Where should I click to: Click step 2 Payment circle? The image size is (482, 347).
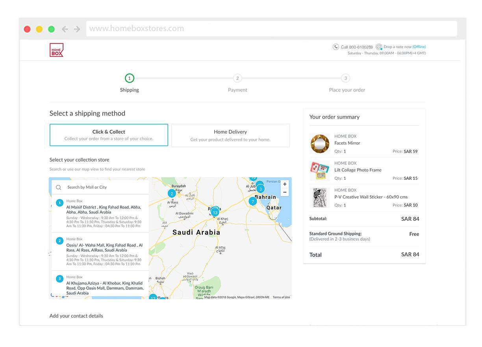(237, 78)
